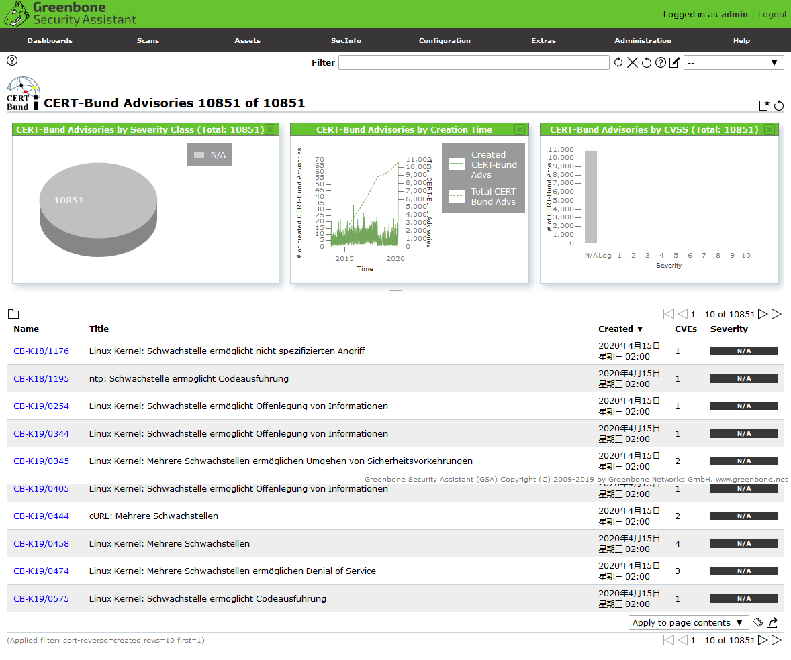Sort table by Title column header
This screenshot has height=660, width=791.
(99, 329)
